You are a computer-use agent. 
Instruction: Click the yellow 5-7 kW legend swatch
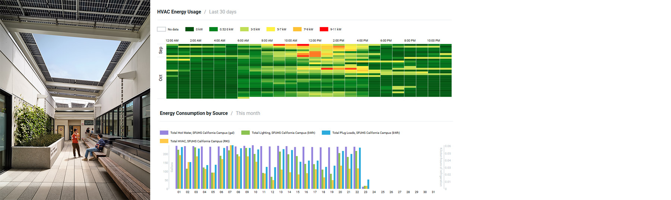271,29
